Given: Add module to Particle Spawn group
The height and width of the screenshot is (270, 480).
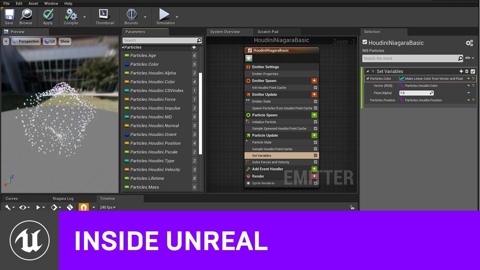Looking at the screenshot, I should tap(314, 115).
